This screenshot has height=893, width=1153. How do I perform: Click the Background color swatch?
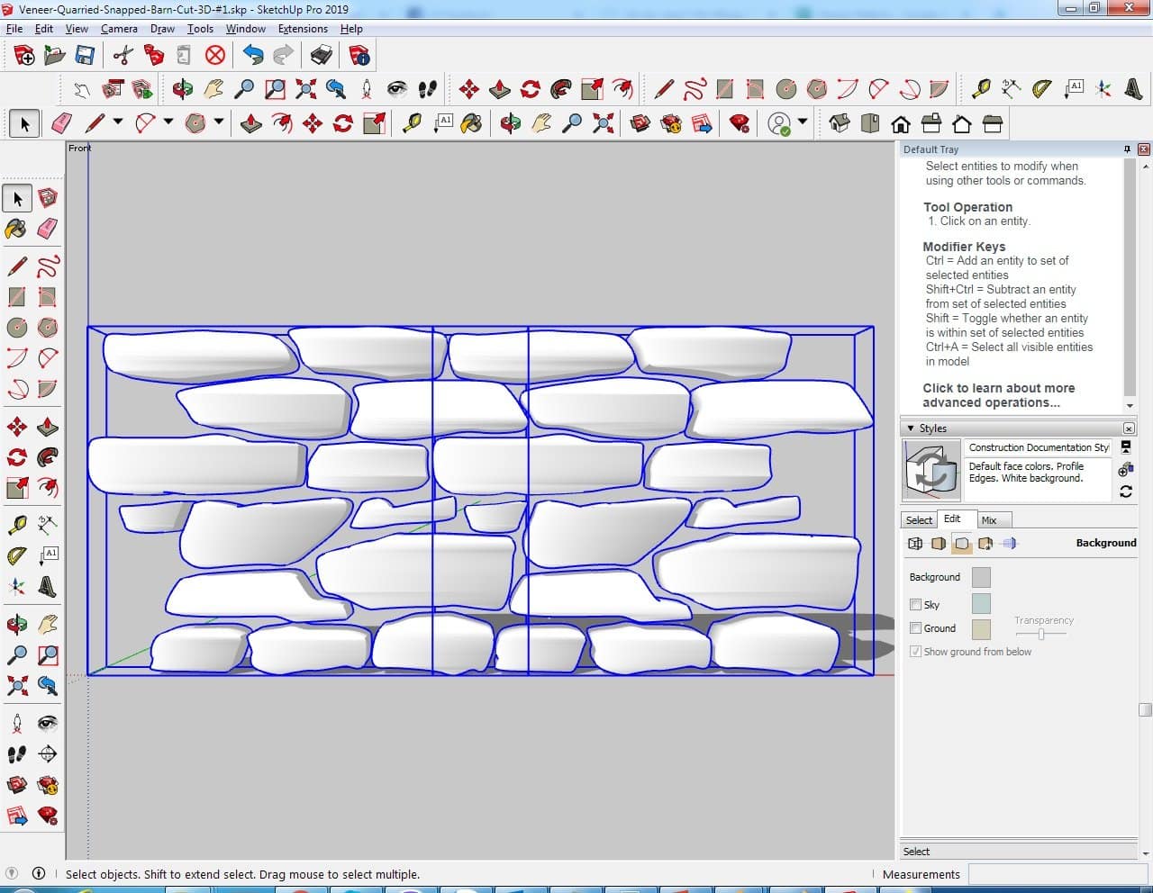tap(981, 577)
